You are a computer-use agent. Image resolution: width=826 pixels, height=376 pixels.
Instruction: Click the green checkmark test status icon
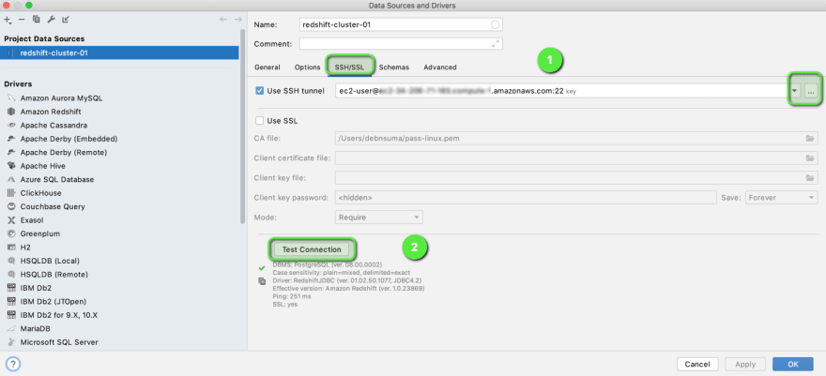(262, 268)
